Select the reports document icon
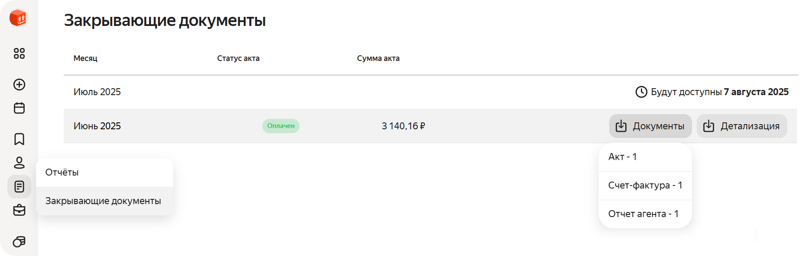This screenshot has height=256, width=803. click(x=19, y=187)
